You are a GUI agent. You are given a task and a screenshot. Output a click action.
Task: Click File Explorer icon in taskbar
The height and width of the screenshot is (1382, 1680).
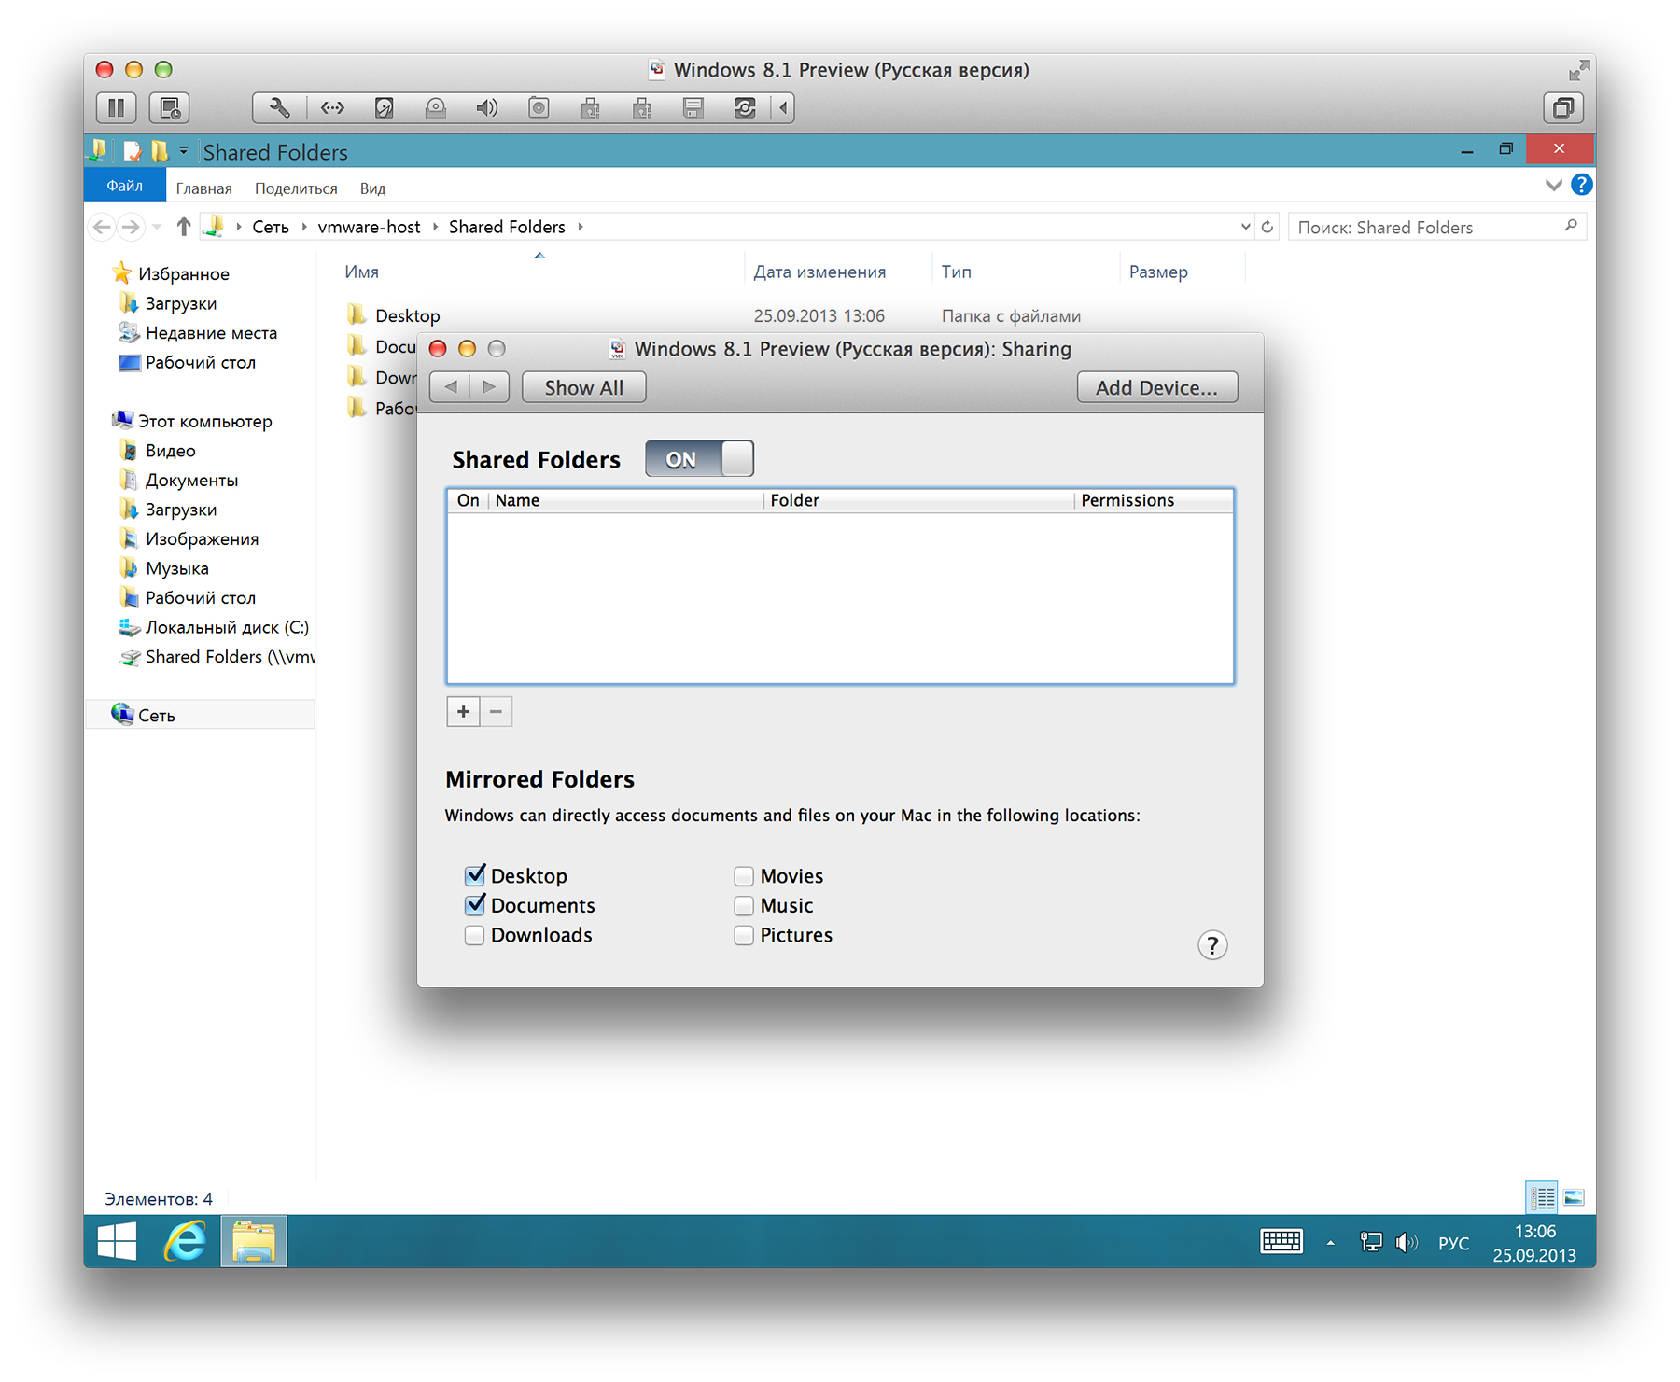pos(254,1241)
